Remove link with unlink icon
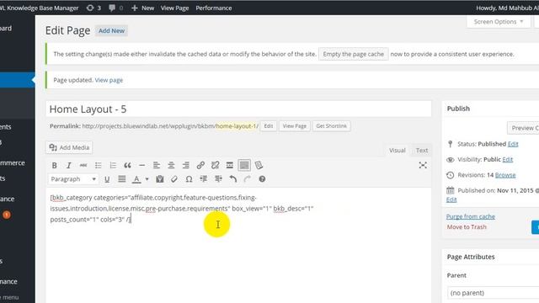539x303 pixels. click(216, 165)
